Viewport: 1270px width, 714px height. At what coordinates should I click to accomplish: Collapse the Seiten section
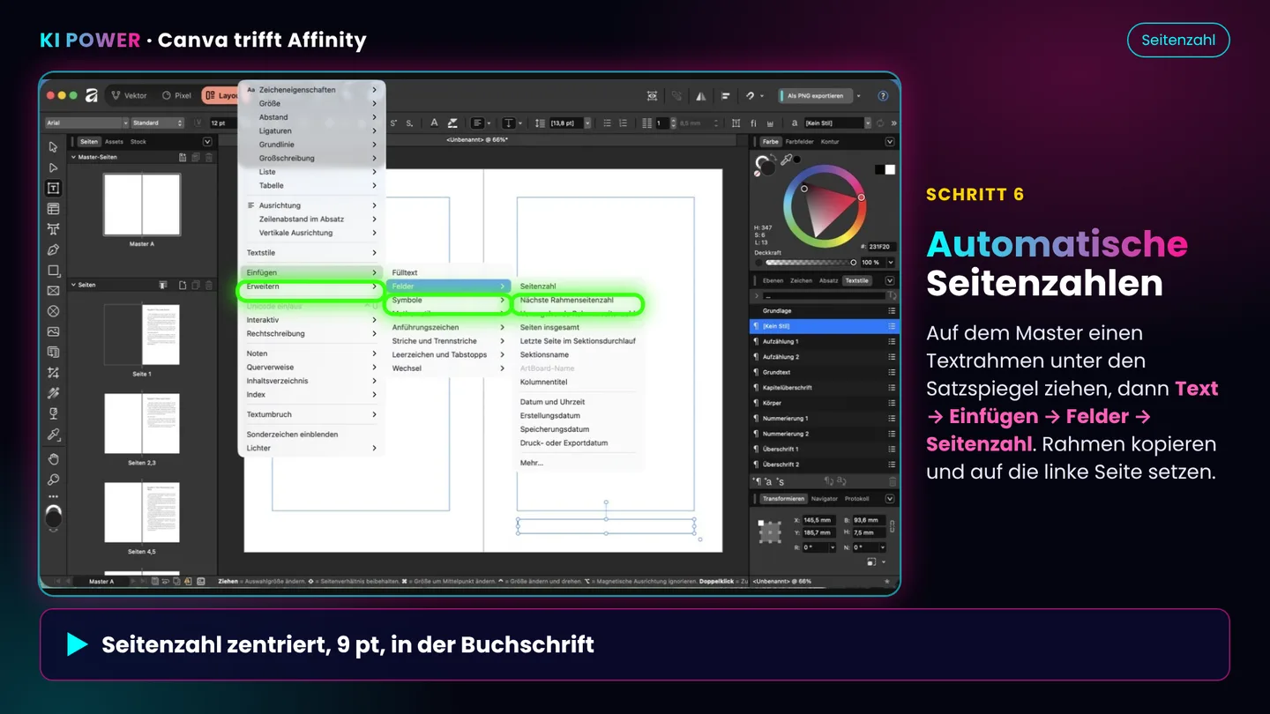tap(73, 285)
